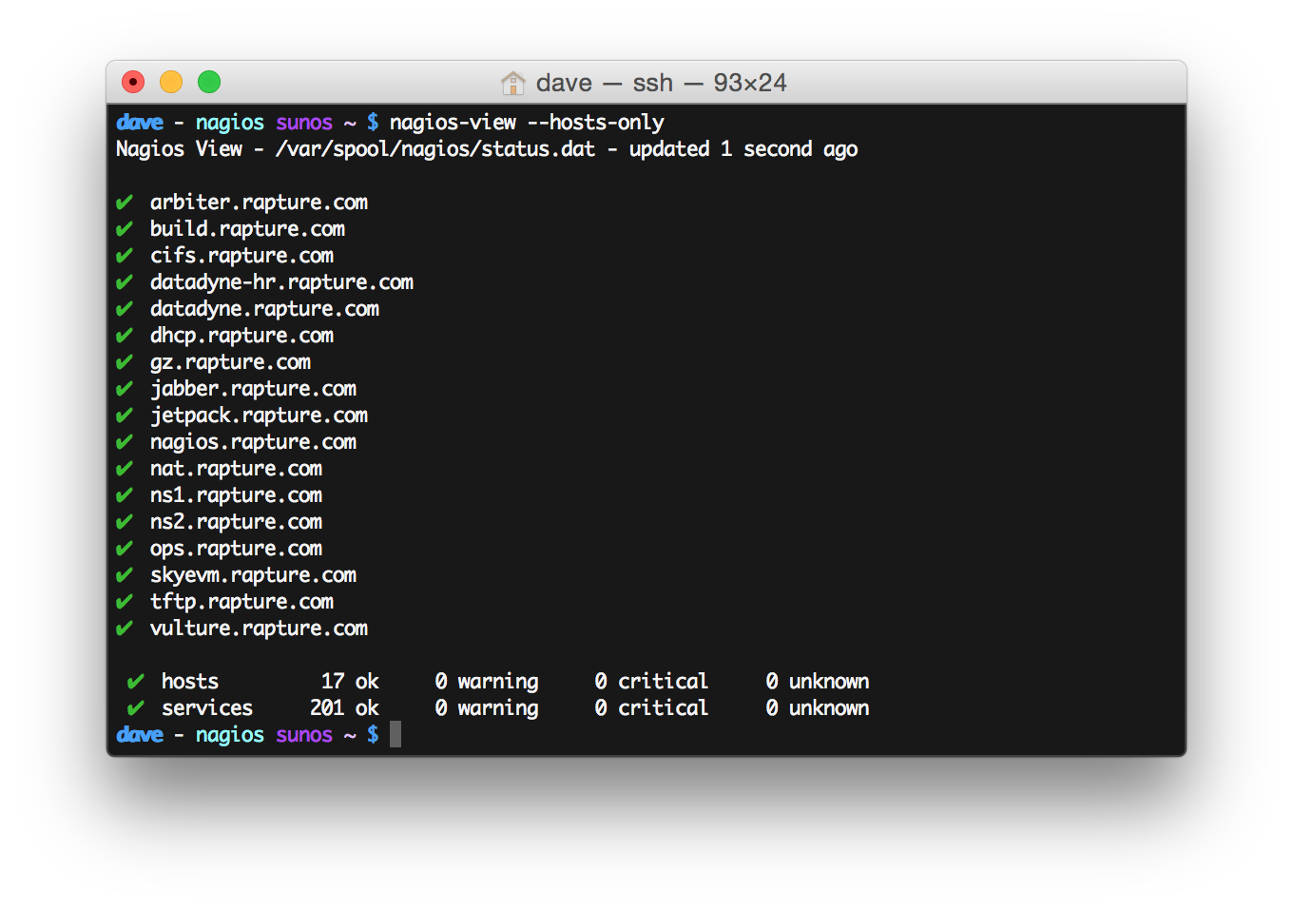
Task: Click the 'Nagios View' header text
Action: (179, 149)
